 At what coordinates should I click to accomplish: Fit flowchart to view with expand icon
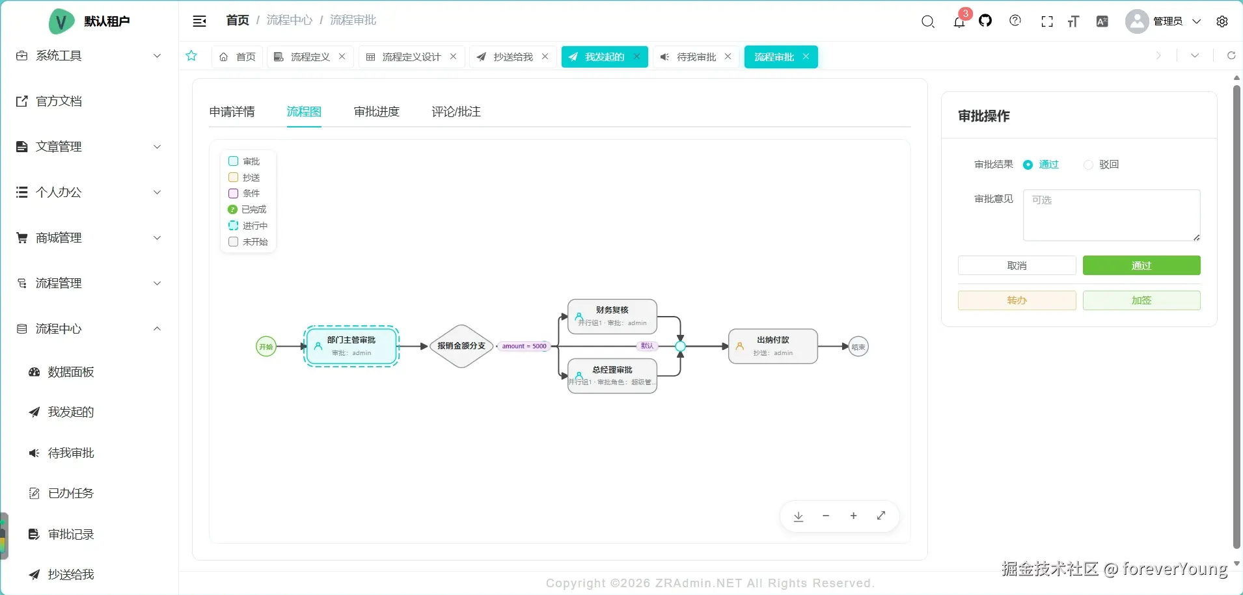(881, 516)
